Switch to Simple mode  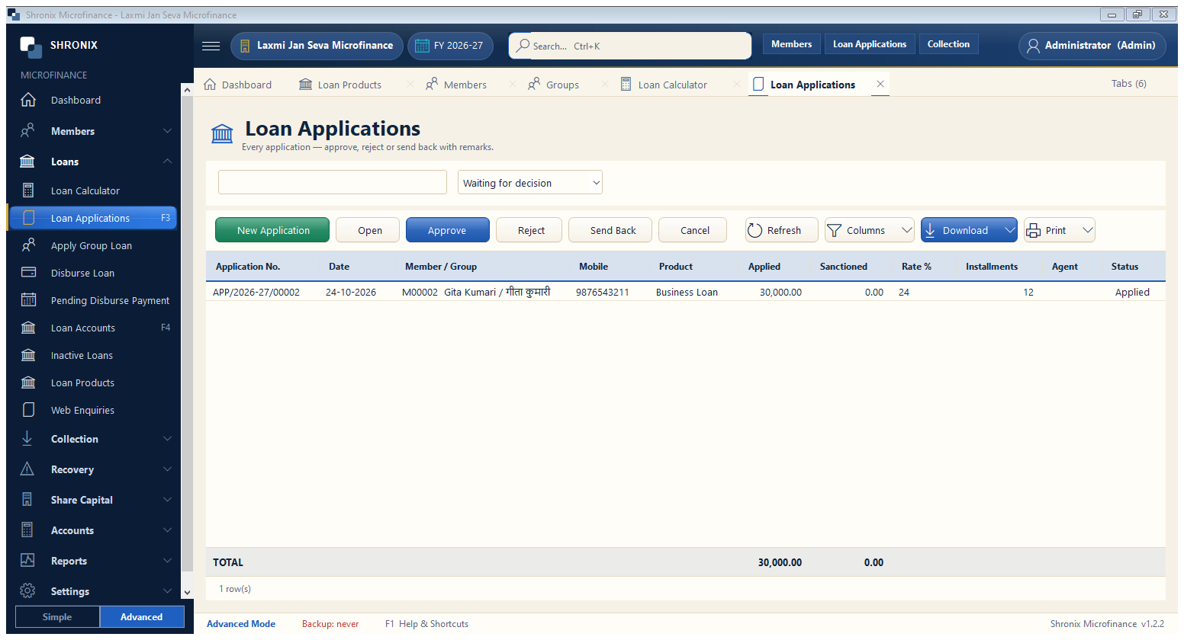tap(57, 617)
